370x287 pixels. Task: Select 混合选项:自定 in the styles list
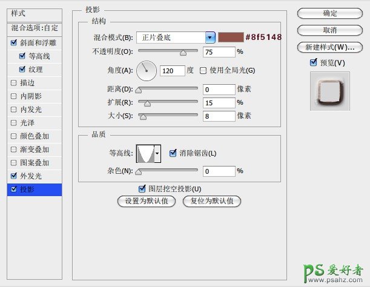pyautogui.click(x=34, y=28)
